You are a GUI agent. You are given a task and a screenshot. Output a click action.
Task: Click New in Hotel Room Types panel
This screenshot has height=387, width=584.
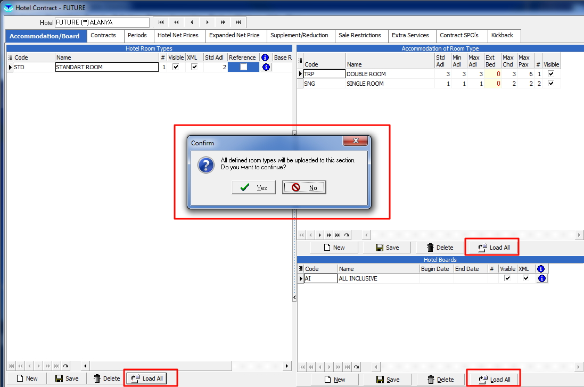pyautogui.click(x=27, y=378)
